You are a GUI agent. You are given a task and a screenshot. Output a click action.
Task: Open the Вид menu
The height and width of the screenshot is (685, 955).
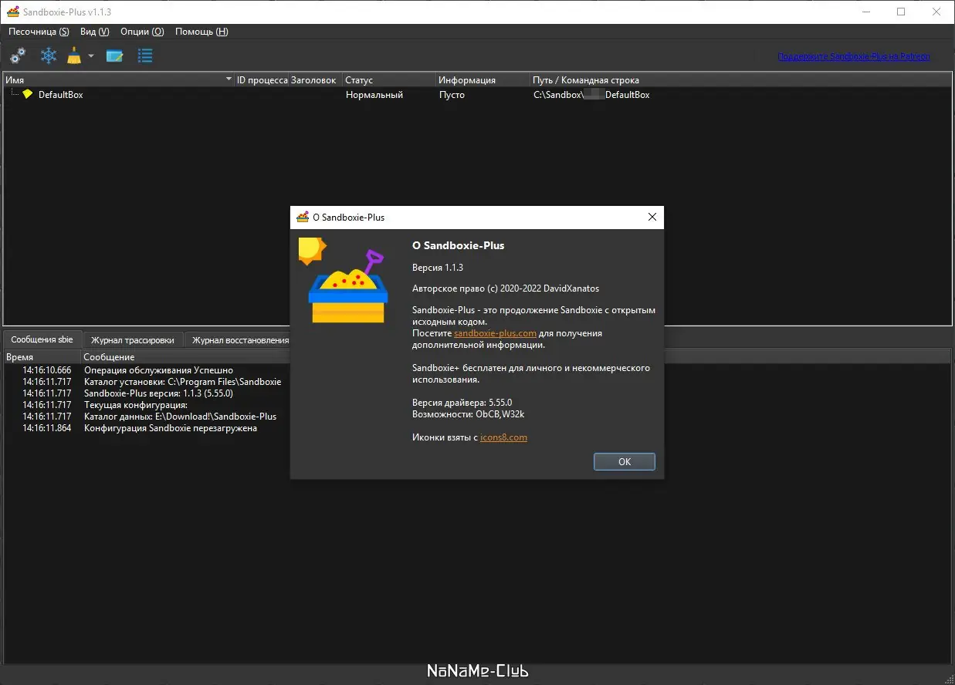click(94, 32)
